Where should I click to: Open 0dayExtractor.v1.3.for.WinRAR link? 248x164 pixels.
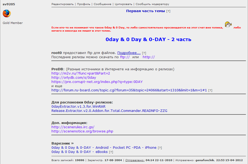pos(78,107)
